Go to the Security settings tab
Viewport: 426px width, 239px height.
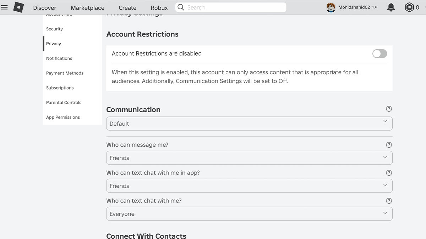54,29
